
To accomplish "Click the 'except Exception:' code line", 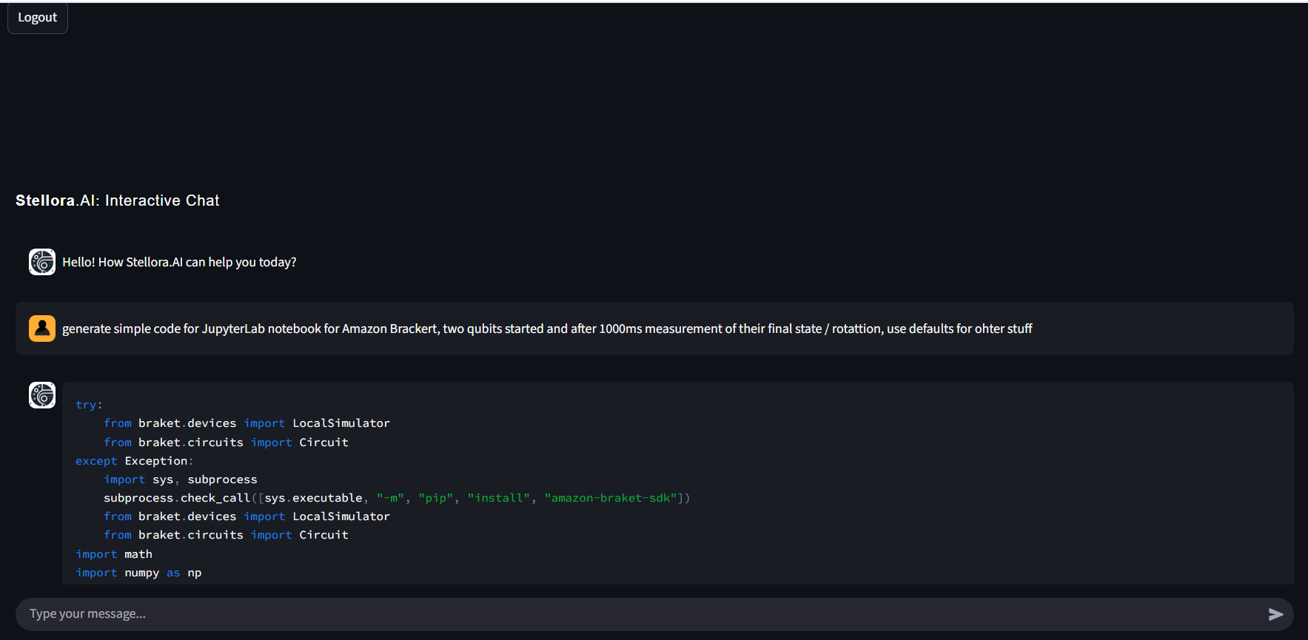I will [134, 461].
